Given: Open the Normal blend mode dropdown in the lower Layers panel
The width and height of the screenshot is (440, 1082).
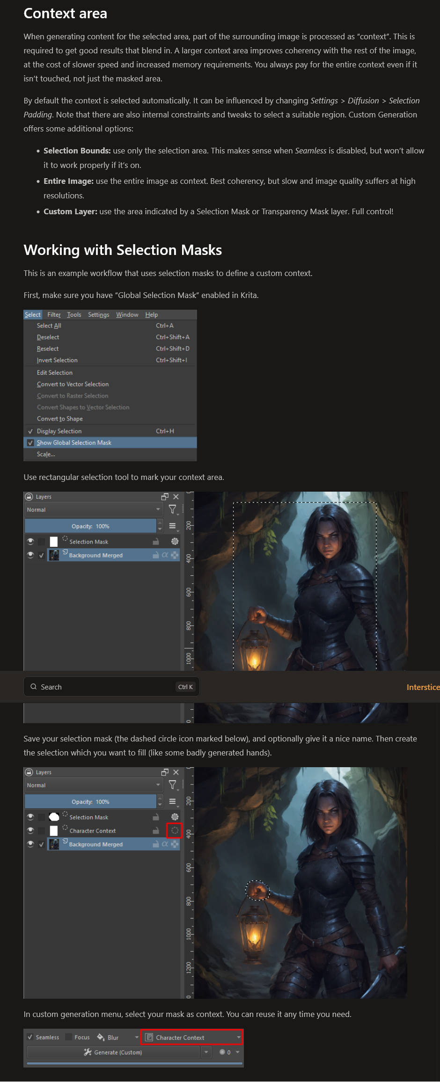Looking at the screenshot, I should click(x=94, y=785).
